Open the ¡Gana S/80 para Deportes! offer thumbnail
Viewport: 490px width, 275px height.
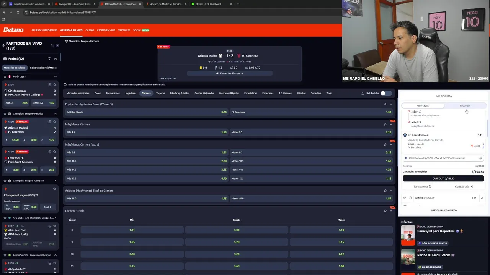[408, 235]
